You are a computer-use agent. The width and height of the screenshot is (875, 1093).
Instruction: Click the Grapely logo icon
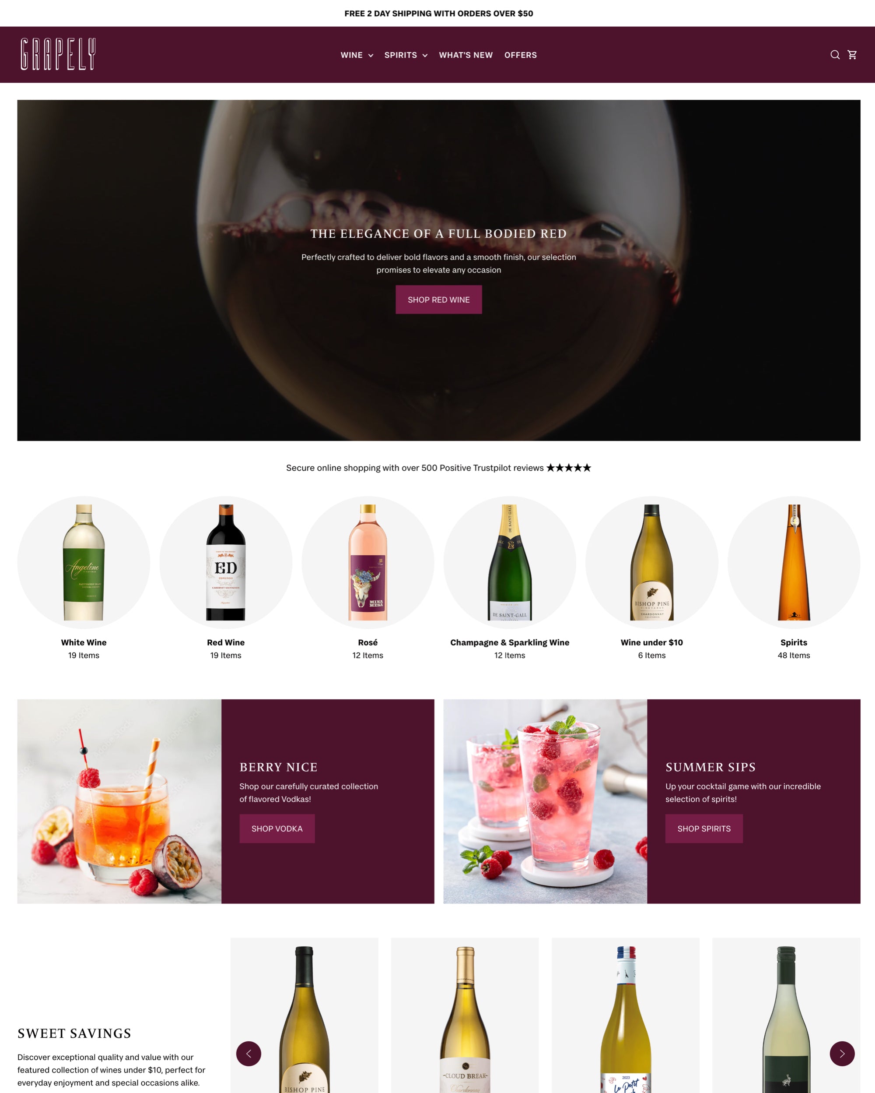[57, 54]
